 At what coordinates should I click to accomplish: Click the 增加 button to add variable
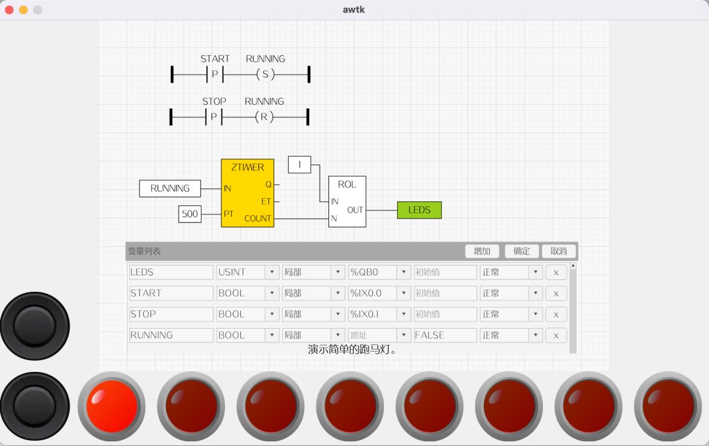point(482,251)
